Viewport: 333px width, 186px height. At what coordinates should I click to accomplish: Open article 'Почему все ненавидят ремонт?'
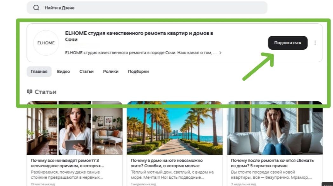click(67, 163)
